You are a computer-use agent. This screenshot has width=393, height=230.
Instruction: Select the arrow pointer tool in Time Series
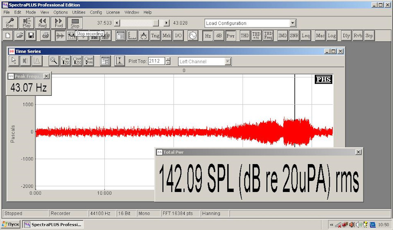click(x=14, y=61)
